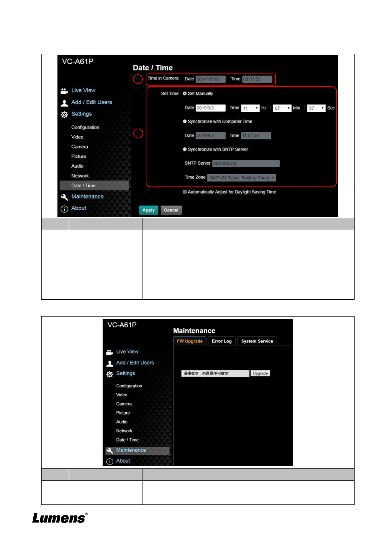The image size is (387, 547).
Task: Click Live View camera icon in Date/Time screenshot
Action: tap(64, 91)
